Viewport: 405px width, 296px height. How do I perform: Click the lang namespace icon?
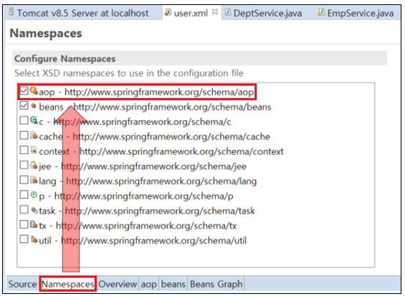tap(34, 180)
